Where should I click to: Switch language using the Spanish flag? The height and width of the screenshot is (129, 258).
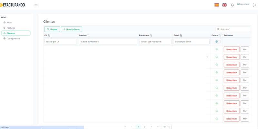click(x=217, y=5)
